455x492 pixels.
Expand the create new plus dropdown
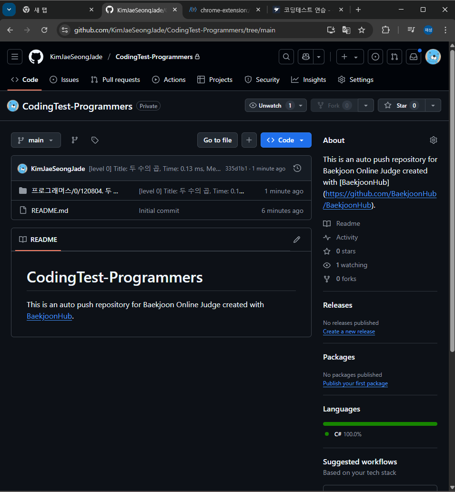(350, 57)
